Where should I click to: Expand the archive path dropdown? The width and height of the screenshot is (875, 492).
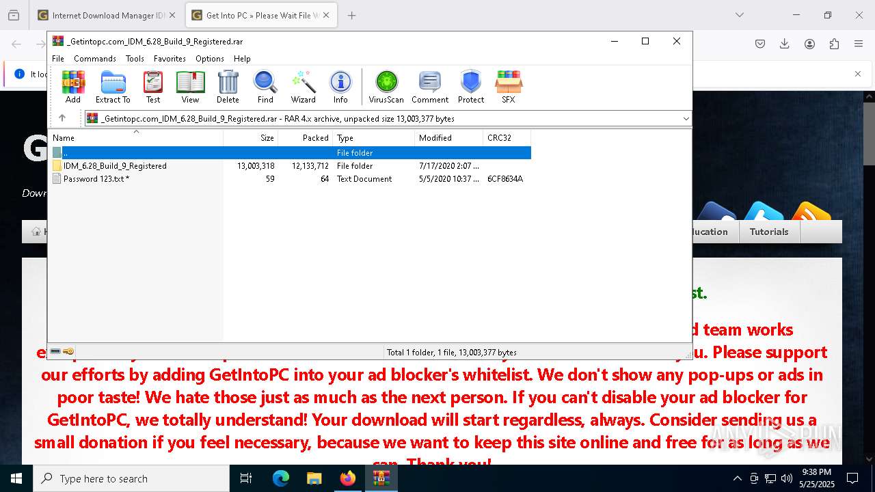686,119
